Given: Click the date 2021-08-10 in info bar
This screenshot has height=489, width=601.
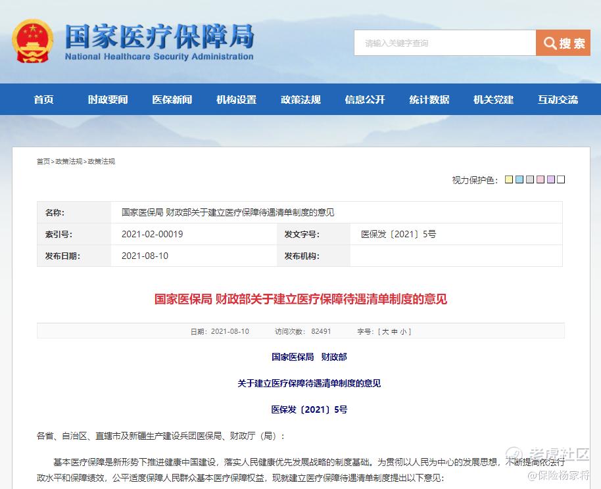Looking at the screenshot, I should point(230,331).
